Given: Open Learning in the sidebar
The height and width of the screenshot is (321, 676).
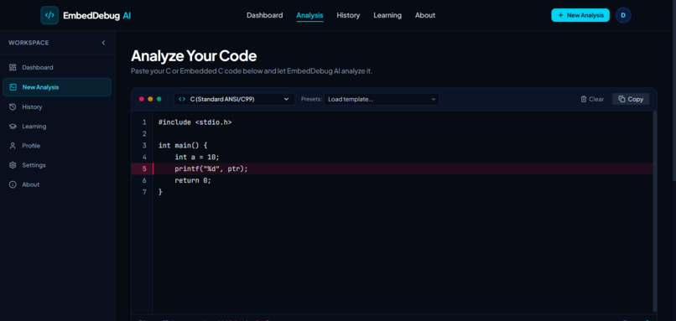Looking at the screenshot, I should click(x=57, y=127).
